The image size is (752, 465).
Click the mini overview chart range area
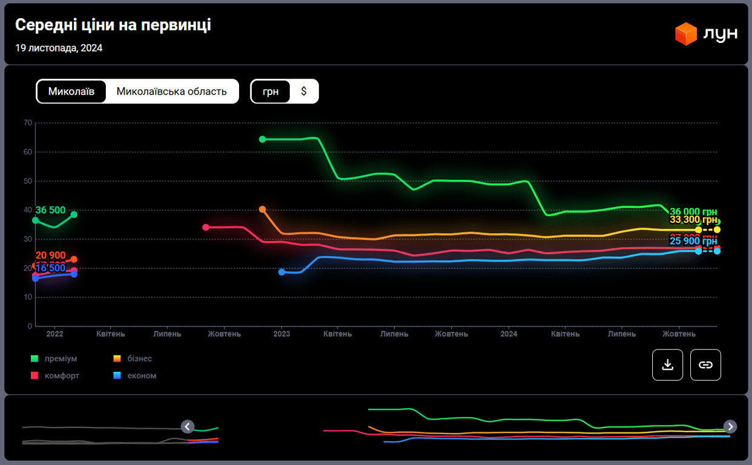[x=460, y=427]
